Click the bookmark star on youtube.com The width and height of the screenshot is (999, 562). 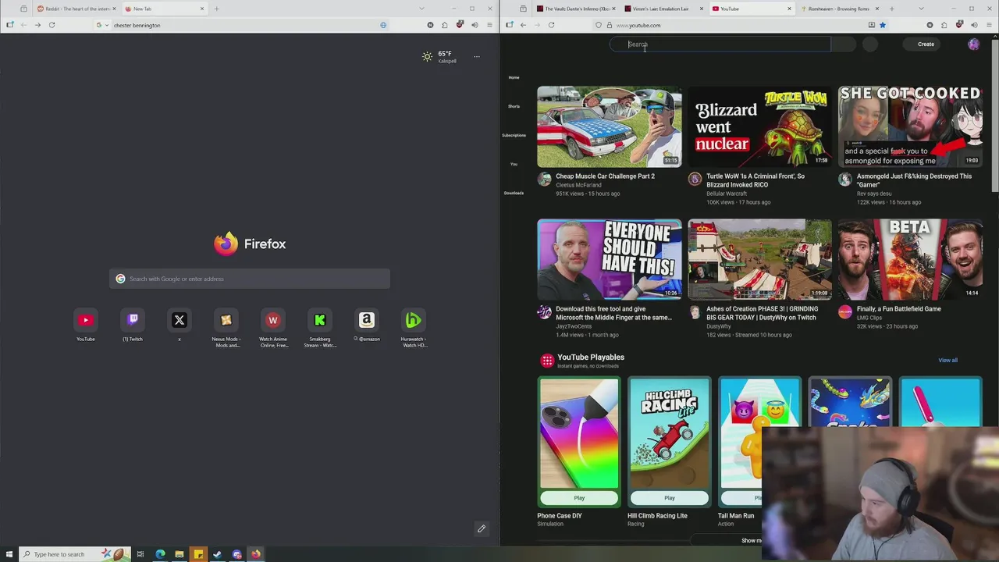click(883, 25)
